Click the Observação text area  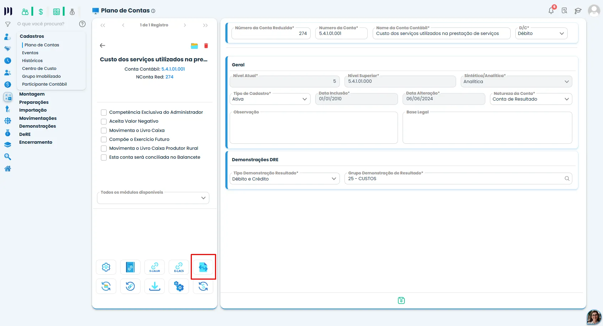point(314,128)
